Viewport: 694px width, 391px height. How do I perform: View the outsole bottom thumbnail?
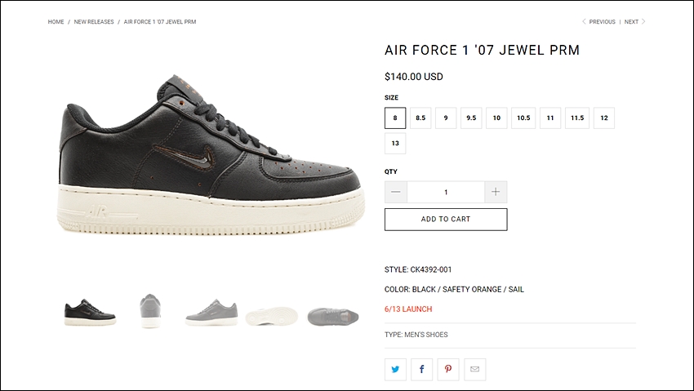coord(272,316)
